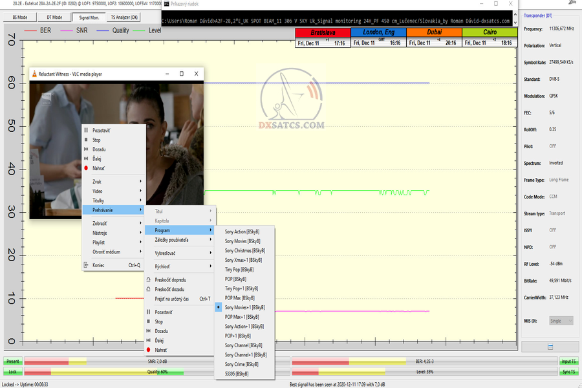This screenshot has height=388, width=582.
Task: Open the TS Analyzer (OK) tab
Action: tap(124, 17)
